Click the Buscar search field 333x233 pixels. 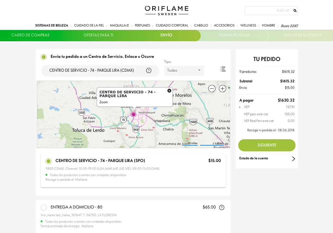click(267, 11)
